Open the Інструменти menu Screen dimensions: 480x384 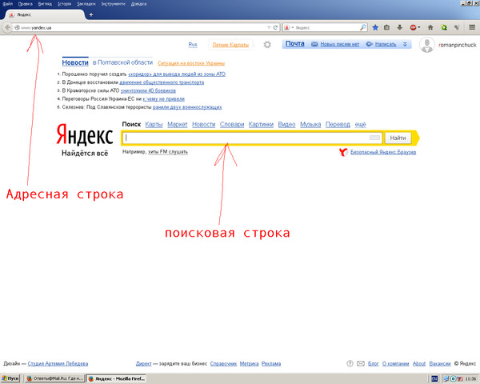click(114, 4)
